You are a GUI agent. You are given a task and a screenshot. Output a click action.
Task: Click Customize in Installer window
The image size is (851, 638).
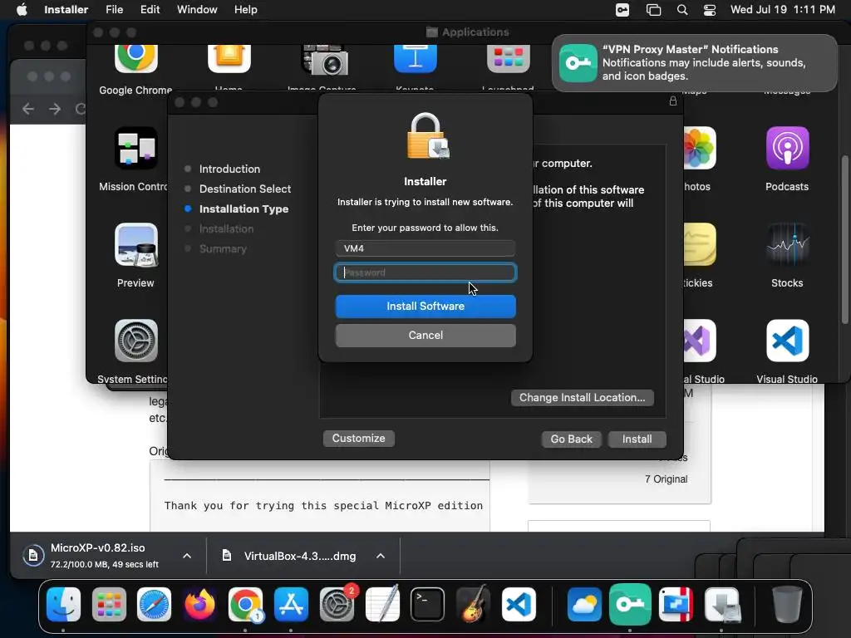pyautogui.click(x=359, y=439)
